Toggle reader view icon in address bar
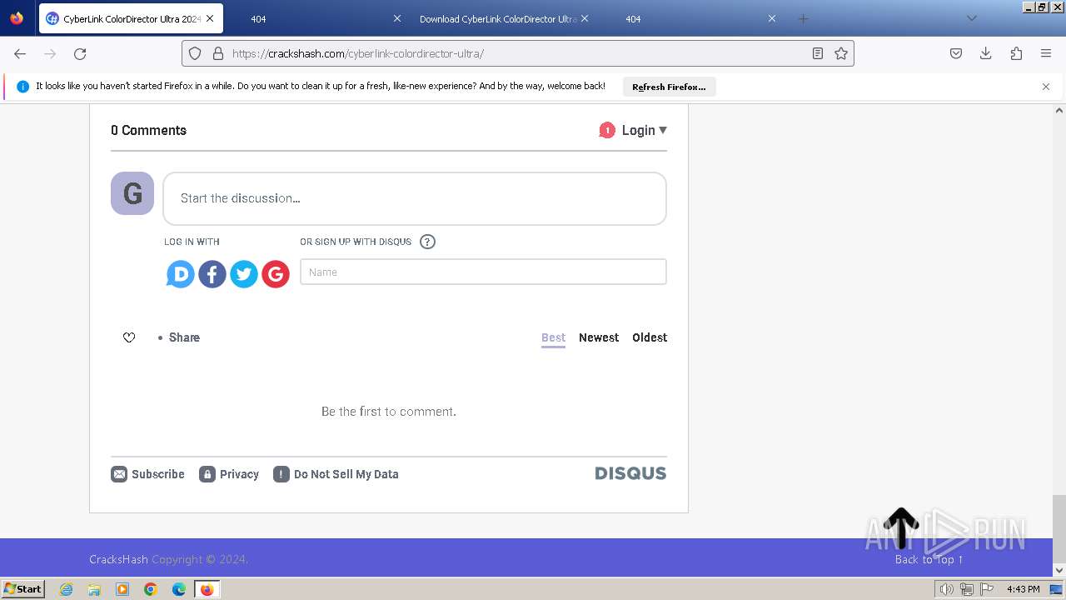The width and height of the screenshot is (1066, 600). click(818, 53)
